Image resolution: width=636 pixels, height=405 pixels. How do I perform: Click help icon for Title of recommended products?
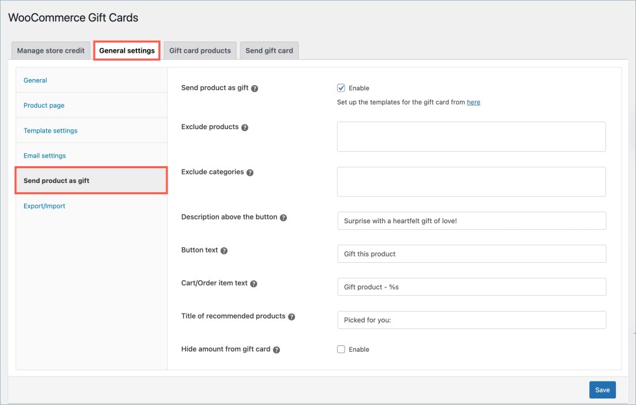click(x=291, y=317)
